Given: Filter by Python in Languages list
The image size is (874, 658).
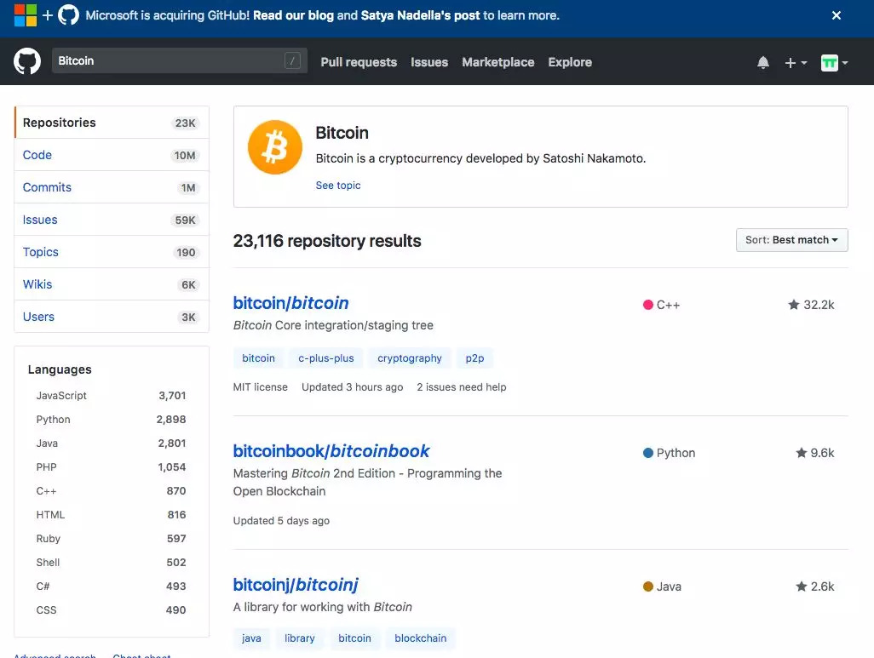Looking at the screenshot, I should 111,420.
